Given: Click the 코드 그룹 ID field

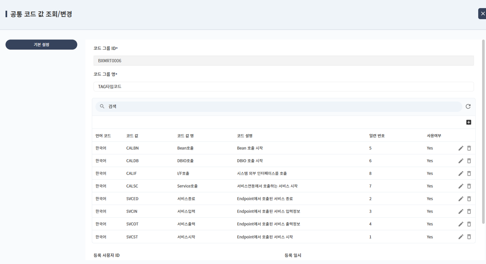Looking at the screenshot, I should pyautogui.click(x=283, y=61).
